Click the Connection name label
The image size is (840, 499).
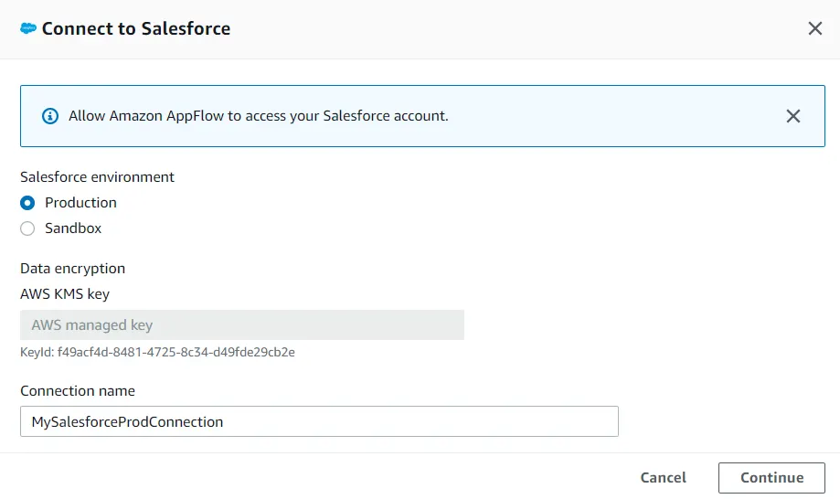click(78, 391)
